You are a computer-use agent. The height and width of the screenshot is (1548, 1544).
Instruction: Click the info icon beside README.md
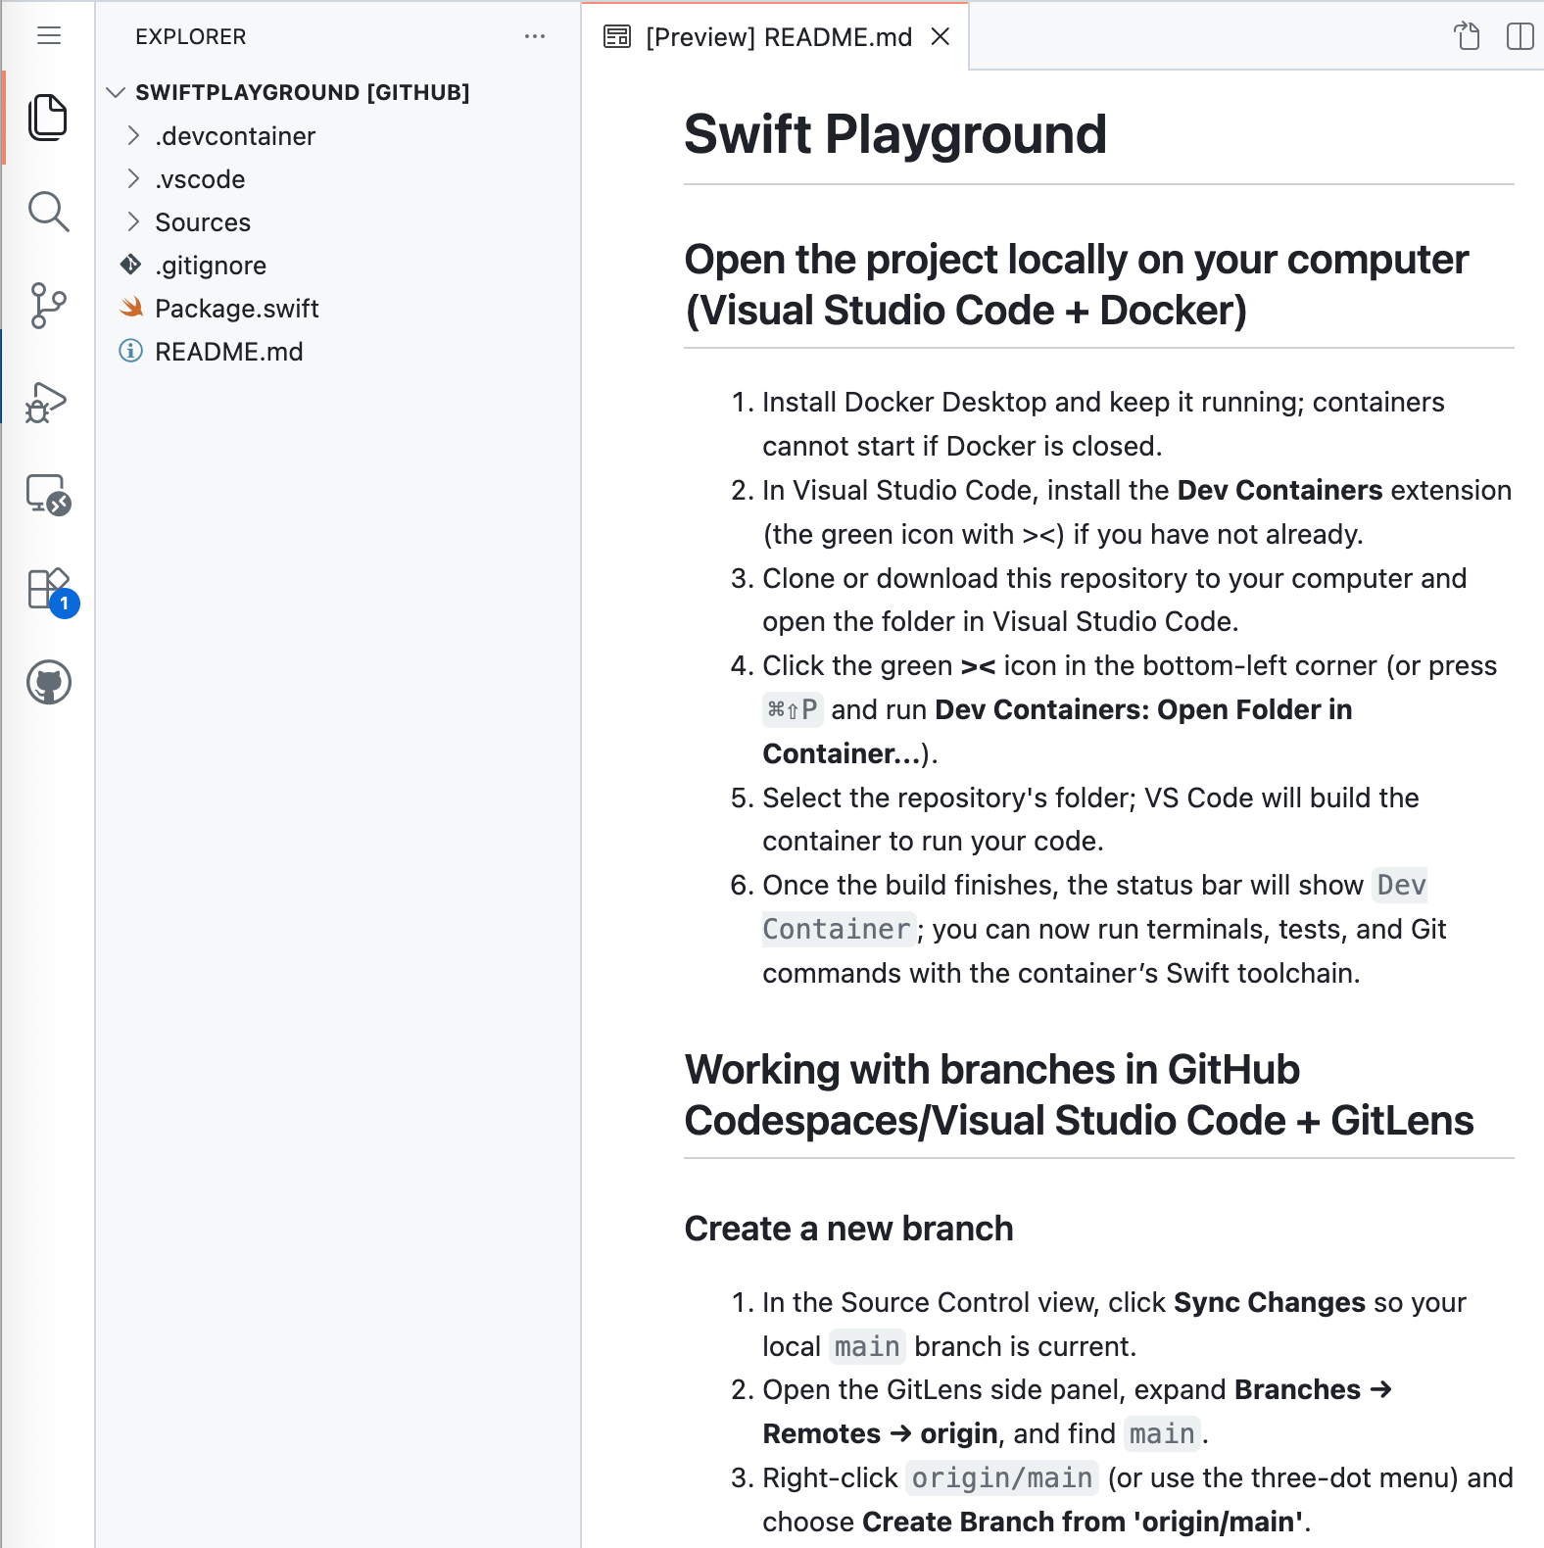coord(130,351)
